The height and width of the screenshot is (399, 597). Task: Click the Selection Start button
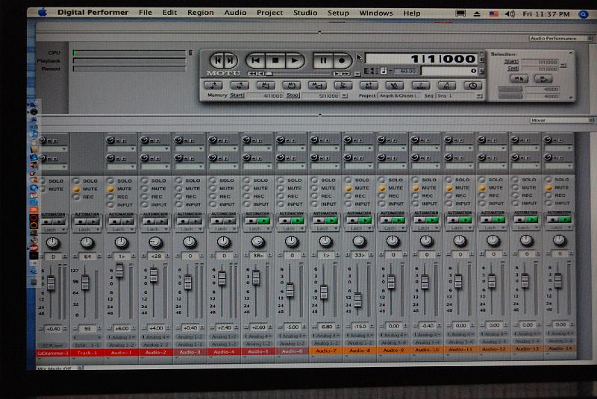(x=511, y=61)
